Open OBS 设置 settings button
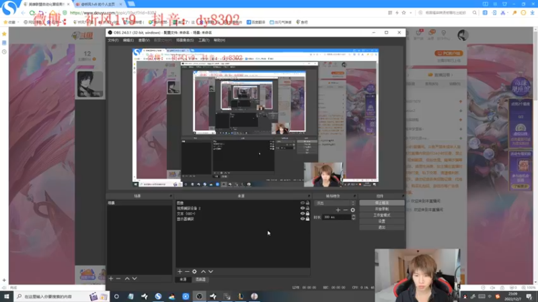Screen dimensions: 538x302 (382, 221)
